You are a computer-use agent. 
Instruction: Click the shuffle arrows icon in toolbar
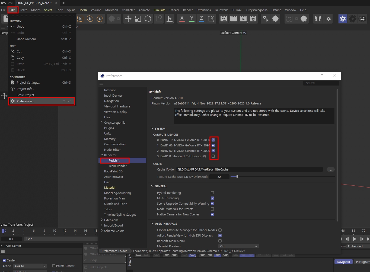(362, 19)
